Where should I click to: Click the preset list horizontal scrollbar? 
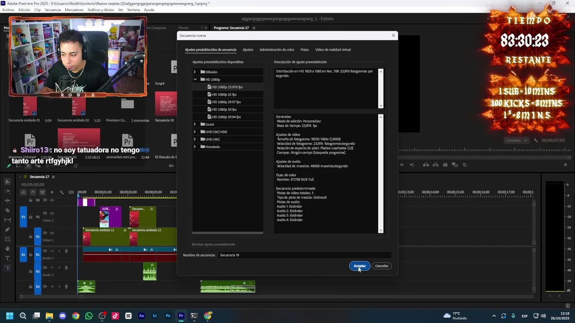pyautogui.click(x=228, y=233)
